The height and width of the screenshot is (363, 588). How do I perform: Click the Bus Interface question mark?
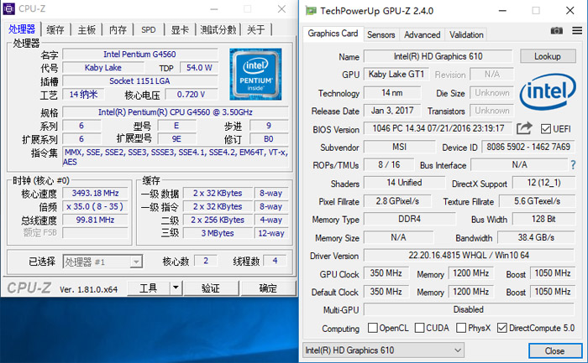tap(573, 164)
